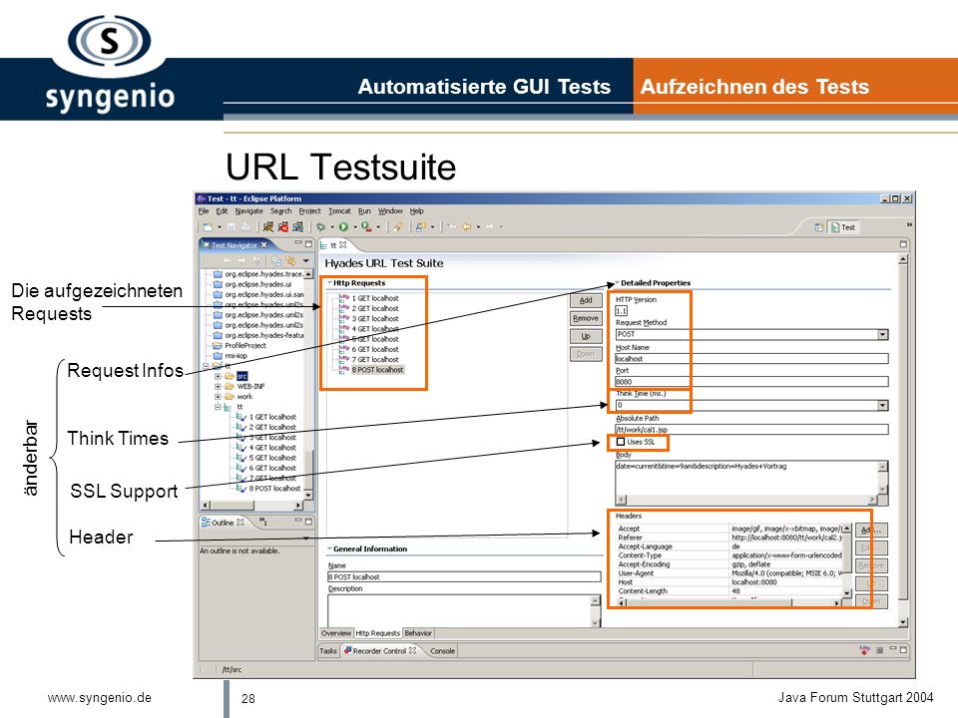The width and height of the screenshot is (958, 718).
Task: Open the Think Time dropdown
Action: click(x=882, y=406)
